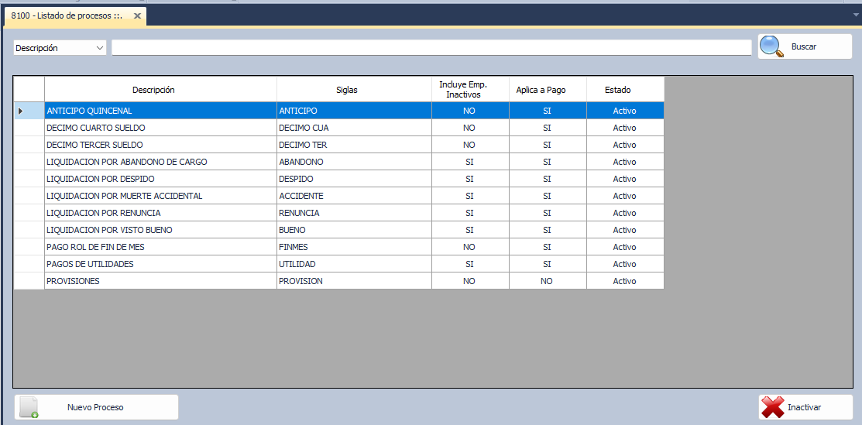Screen dimensions: 862x425
Task: Click the new document icon for Nuevo Proceso
Action: coord(29,407)
